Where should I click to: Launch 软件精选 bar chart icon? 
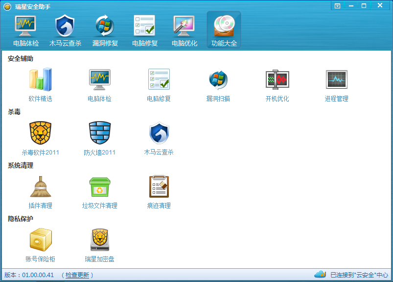(40, 79)
